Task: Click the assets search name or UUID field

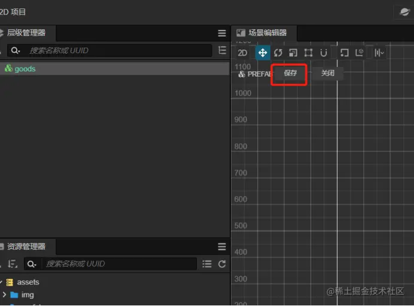Action: pyautogui.click(x=119, y=264)
